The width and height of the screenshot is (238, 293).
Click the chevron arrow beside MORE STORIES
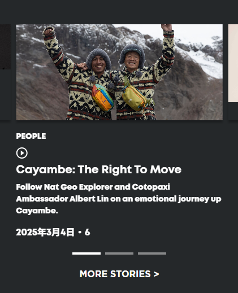click(157, 274)
